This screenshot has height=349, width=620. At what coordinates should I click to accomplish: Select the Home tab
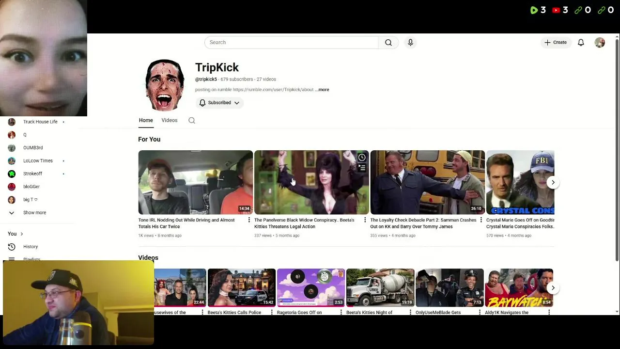(x=146, y=120)
